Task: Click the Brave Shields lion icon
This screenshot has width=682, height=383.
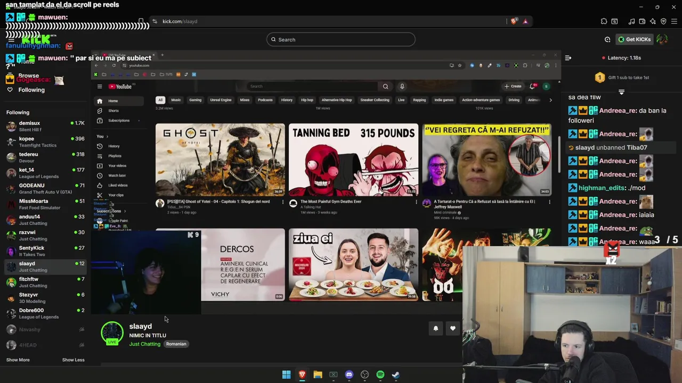Action: 514,21
